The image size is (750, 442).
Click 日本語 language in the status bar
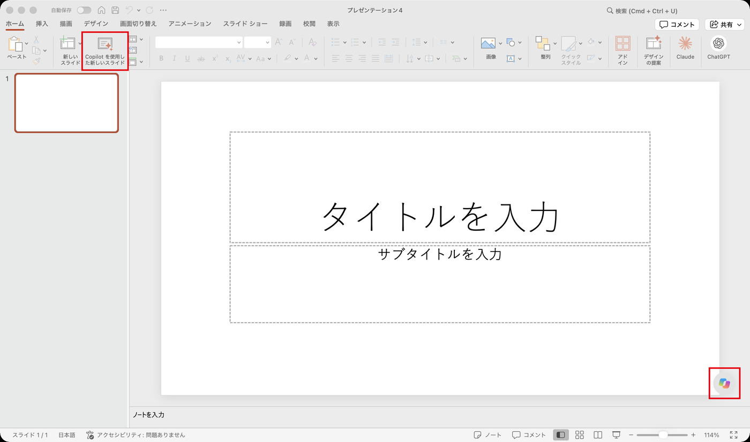tap(67, 435)
